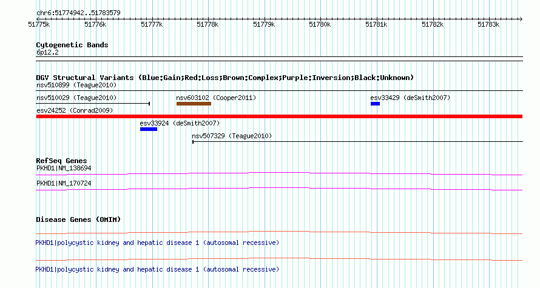This screenshot has width=540, height=288.
Task: Click the 51775k ruler tick label
Action: click(39, 24)
